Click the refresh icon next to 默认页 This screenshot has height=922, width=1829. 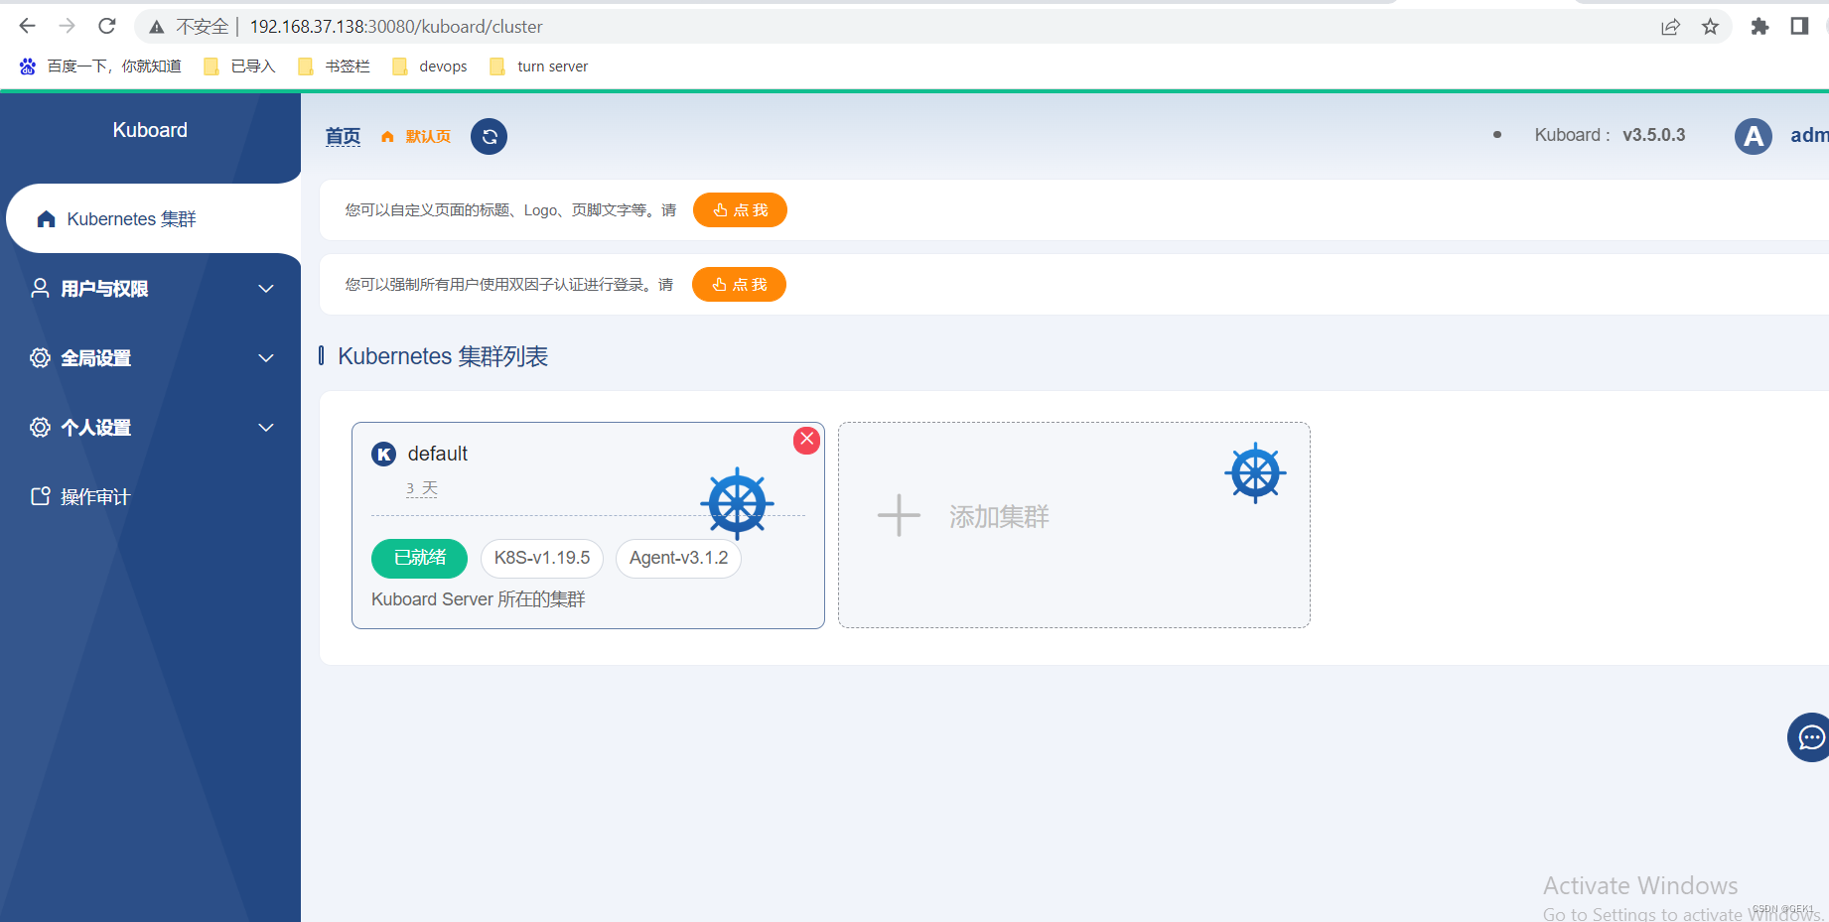(x=488, y=136)
